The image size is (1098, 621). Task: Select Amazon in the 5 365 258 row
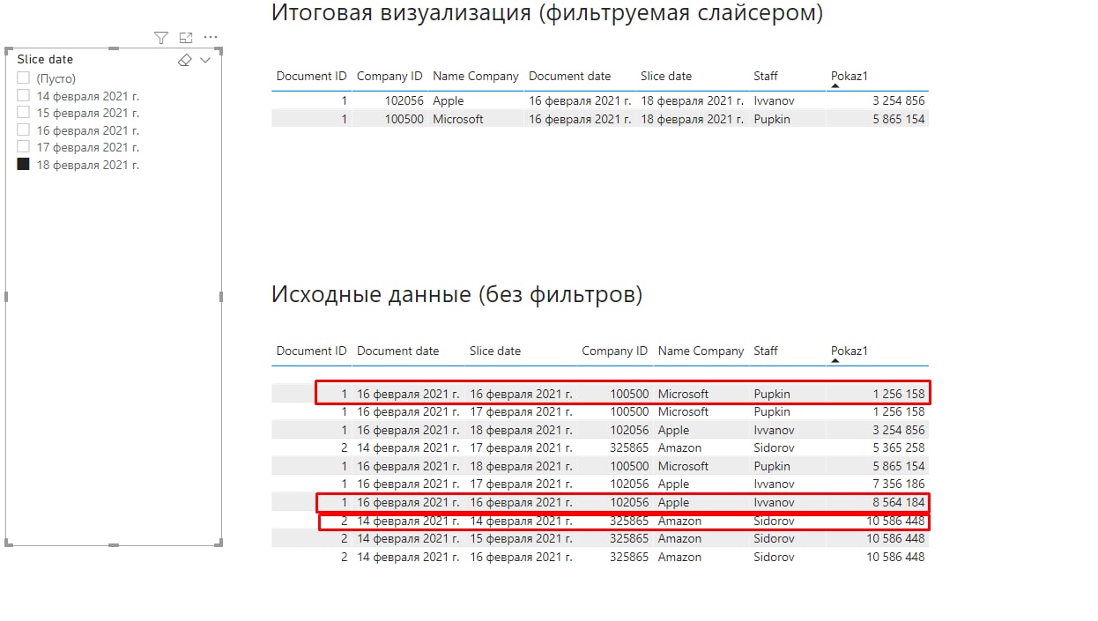(x=679, y=447)
